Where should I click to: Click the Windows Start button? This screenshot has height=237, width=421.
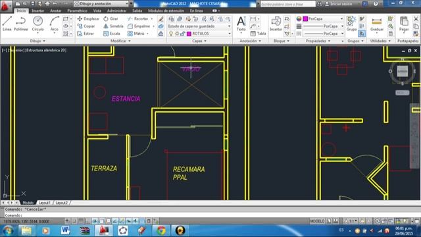point(7,230)
